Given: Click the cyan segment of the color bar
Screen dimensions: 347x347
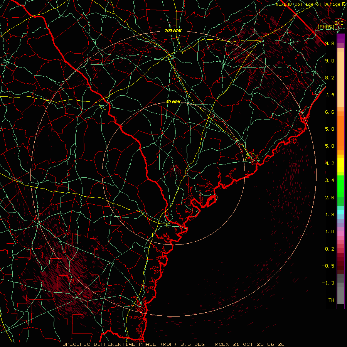Looking at the screenshot, I should pos(340,212).
